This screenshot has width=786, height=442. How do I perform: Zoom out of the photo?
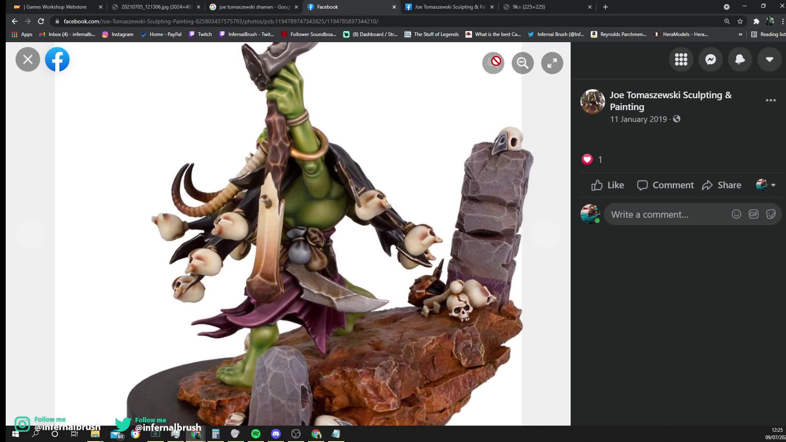click(x=523, y=63)
